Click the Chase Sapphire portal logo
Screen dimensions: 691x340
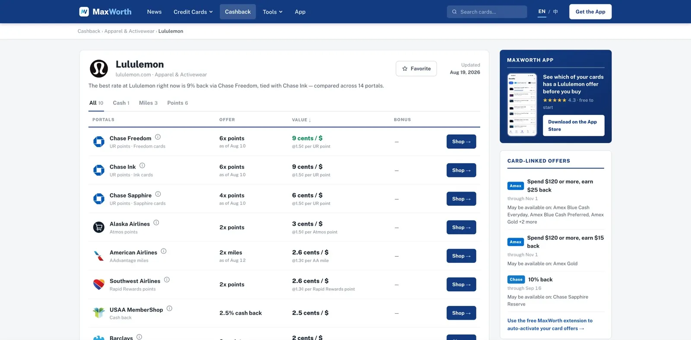pos(99,199)
